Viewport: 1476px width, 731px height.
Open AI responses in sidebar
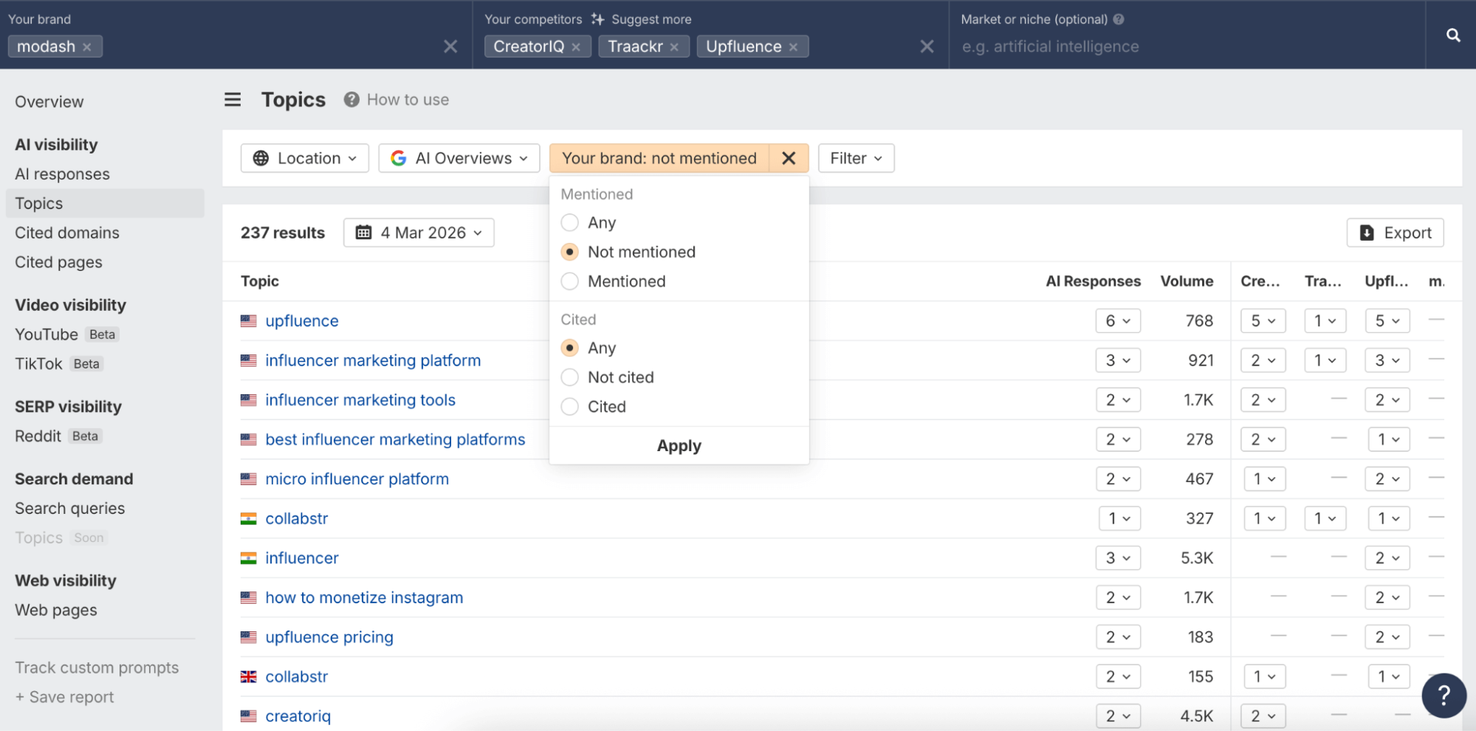point(62,174)
